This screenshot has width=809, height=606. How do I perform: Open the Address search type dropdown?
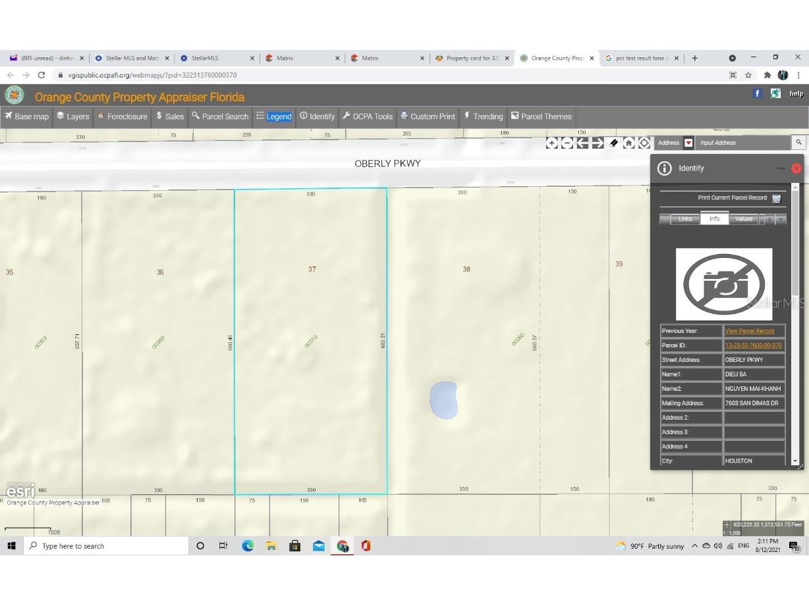[688, 143]
